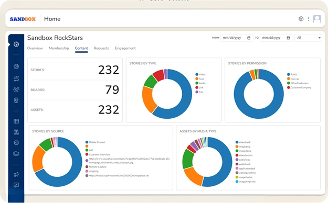Toggle Video legend in Stories by Type

click(200, 74)
